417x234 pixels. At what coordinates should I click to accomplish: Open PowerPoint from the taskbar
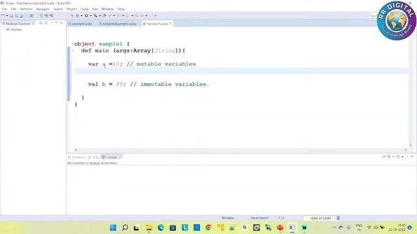[x=280, y=227]
